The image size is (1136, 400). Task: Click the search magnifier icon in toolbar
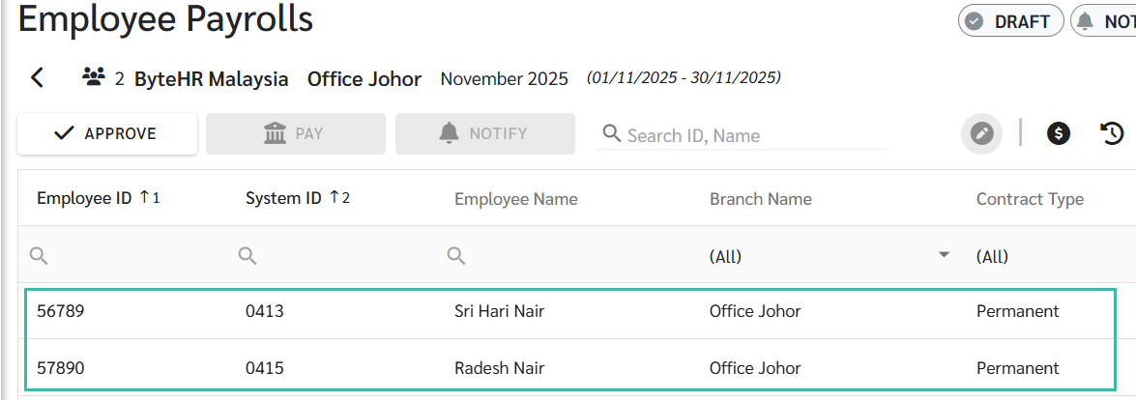[611, 133]
